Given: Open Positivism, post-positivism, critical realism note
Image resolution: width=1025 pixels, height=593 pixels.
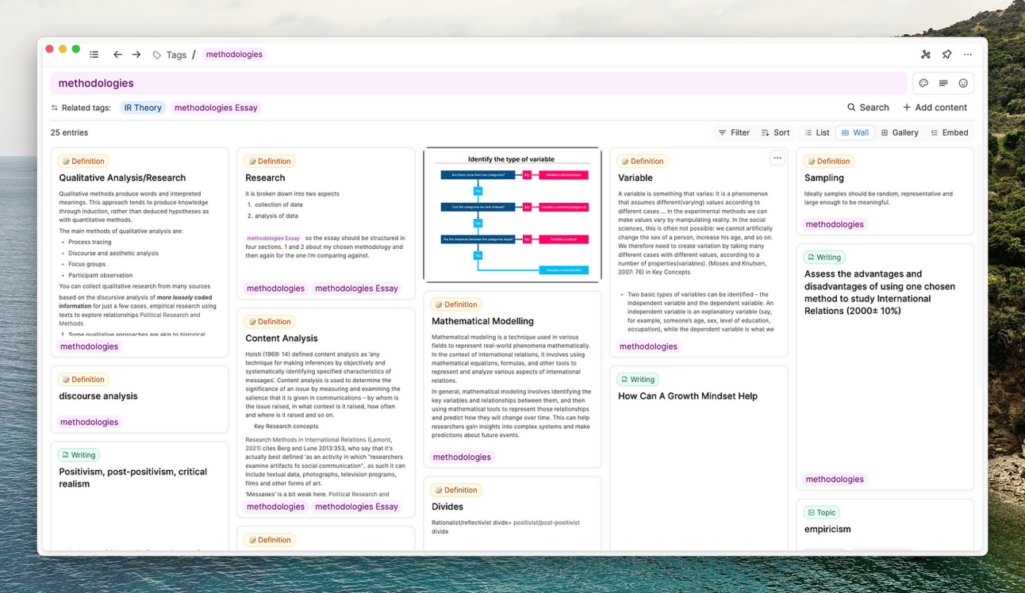Looking at the screenshot, I should click(x=140, y=495).
